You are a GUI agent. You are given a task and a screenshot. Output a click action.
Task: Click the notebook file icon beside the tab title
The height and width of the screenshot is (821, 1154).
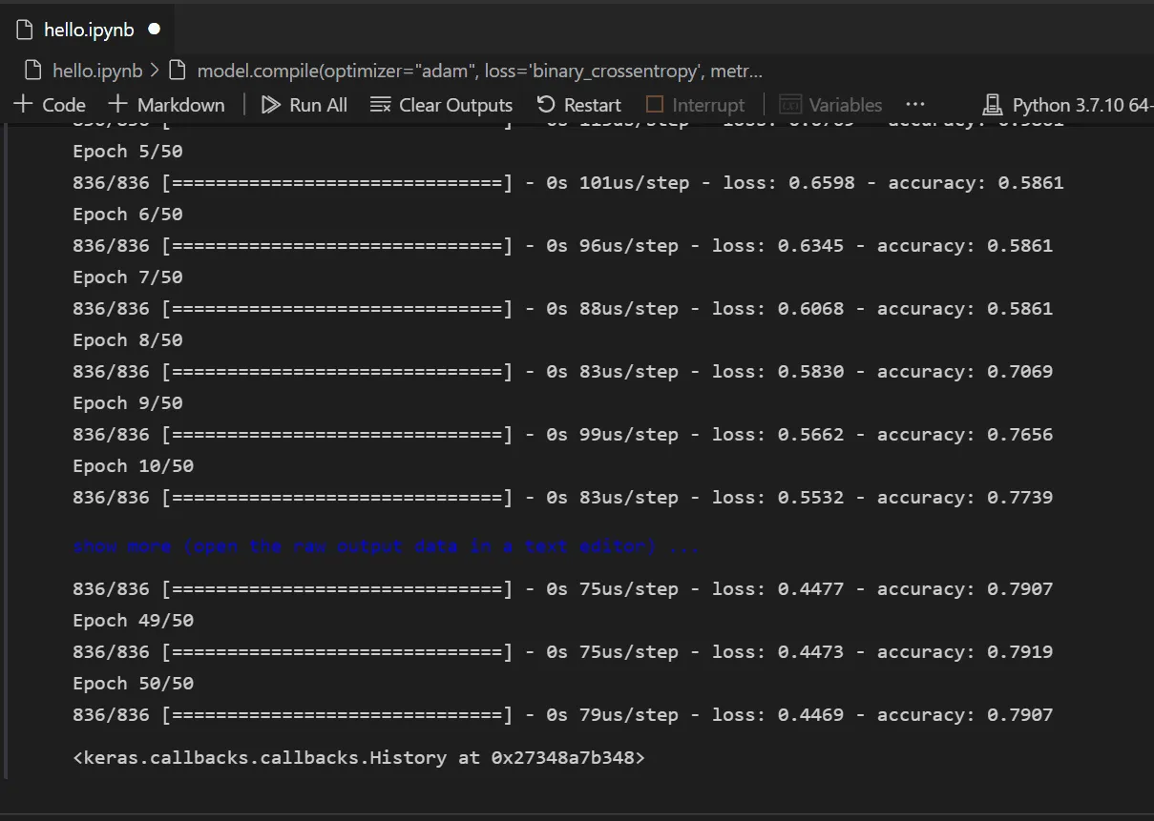click(26, 29)
